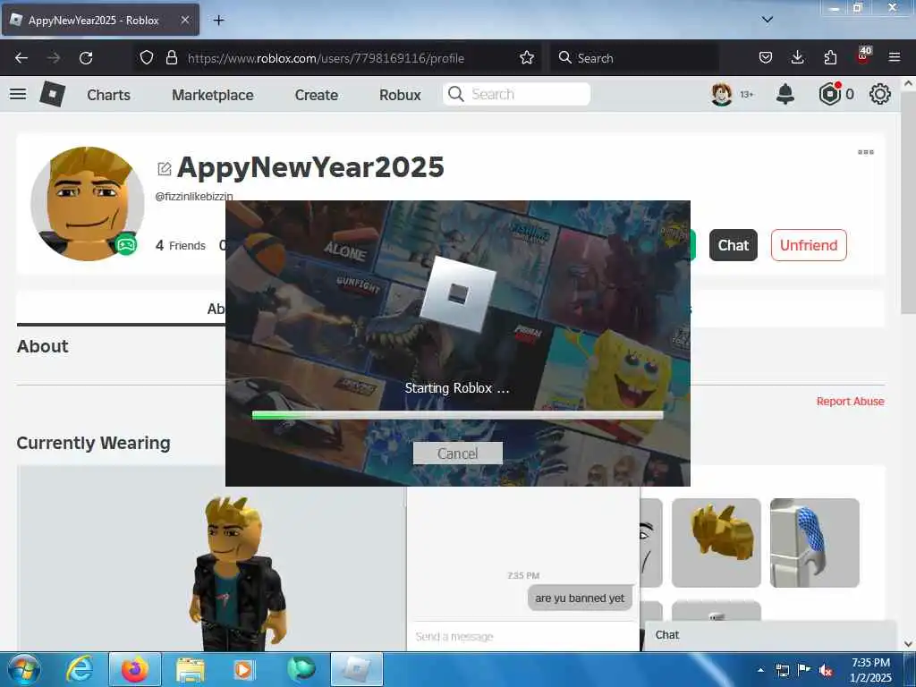Click the extension icon with the 40 badge
This screenshot has width=916, height=687.
tap(863, 55)
